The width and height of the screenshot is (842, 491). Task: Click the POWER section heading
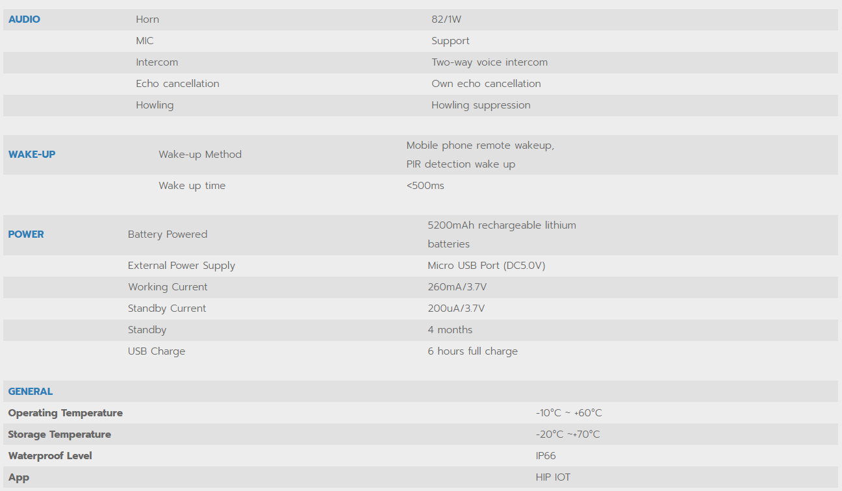tap(26, 234)
